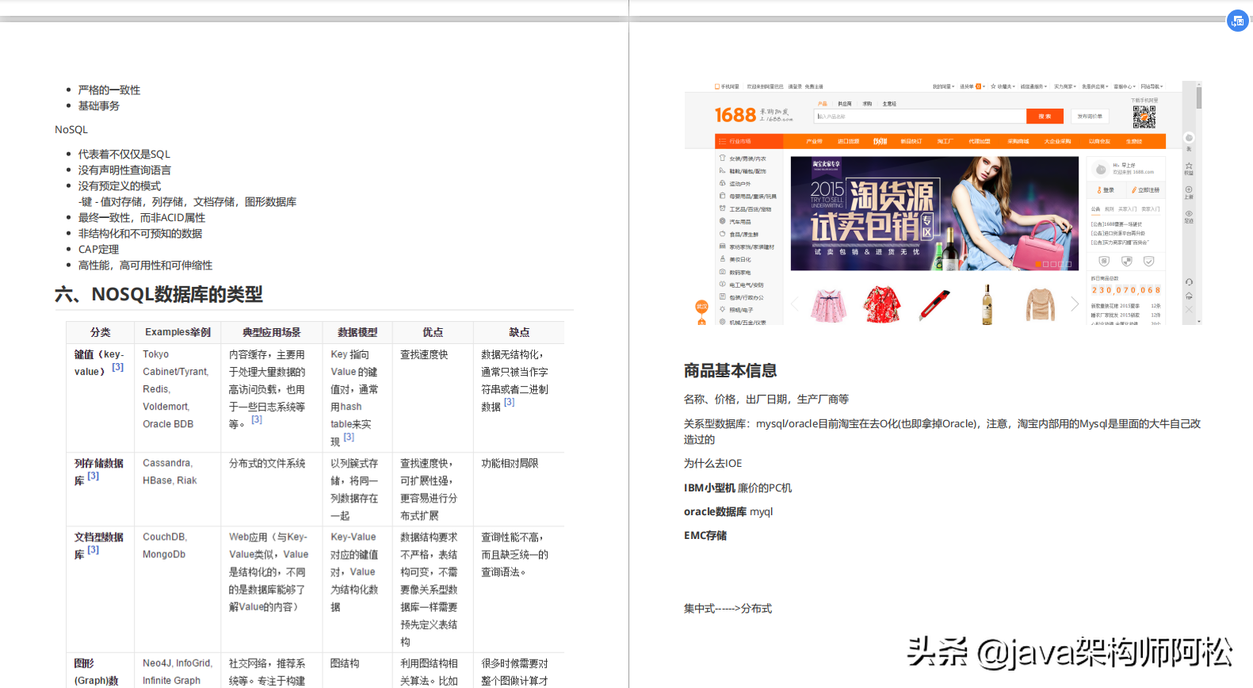Open the 网站导航 dropdown in 1688 top bar
Viewport: 1253px width, 688px height.
(1152, 86)
